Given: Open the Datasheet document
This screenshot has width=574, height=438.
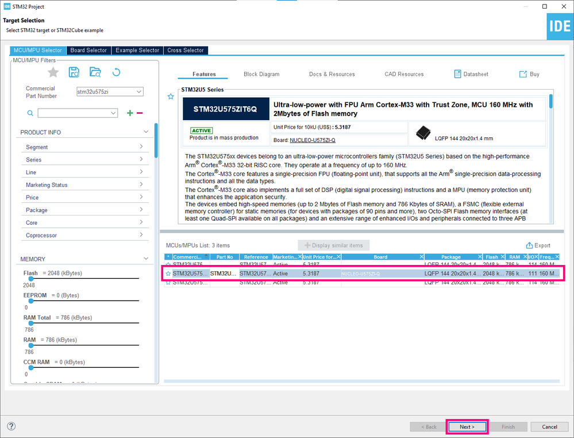Looking at the screenshot, I should click(471, 74).
